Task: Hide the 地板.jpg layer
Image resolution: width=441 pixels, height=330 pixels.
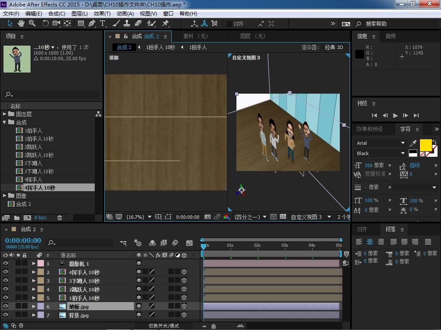Action: pos(6,306)
